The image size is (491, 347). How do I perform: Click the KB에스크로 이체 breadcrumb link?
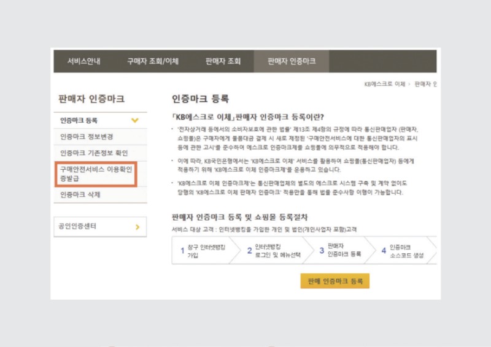[385, 83]
